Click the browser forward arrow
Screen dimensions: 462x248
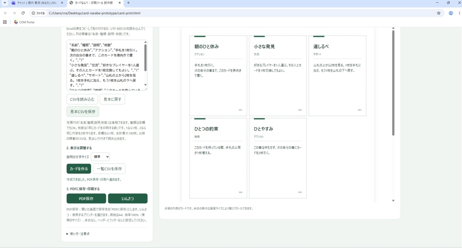coord(14,13)
